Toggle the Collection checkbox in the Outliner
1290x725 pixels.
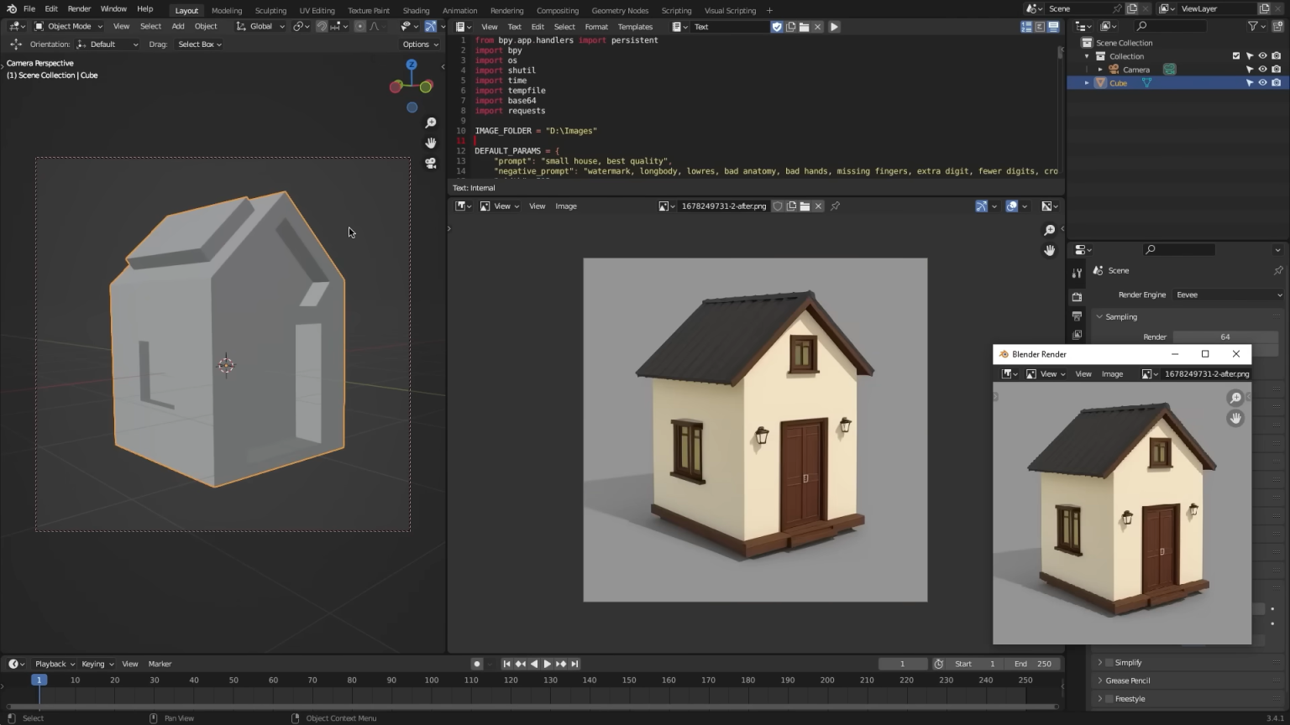pyautogui.click(x=1236, y=55)
